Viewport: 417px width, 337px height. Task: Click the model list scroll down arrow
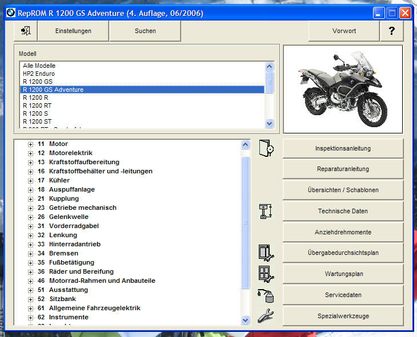tap(270, 123)
